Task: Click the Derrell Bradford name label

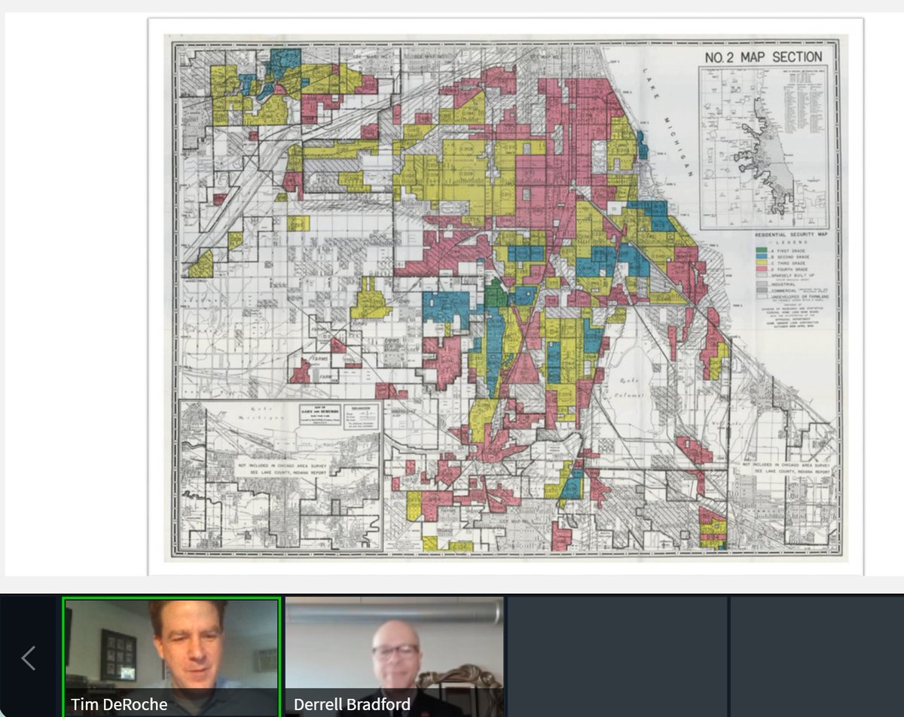Action: click(351, 705)
